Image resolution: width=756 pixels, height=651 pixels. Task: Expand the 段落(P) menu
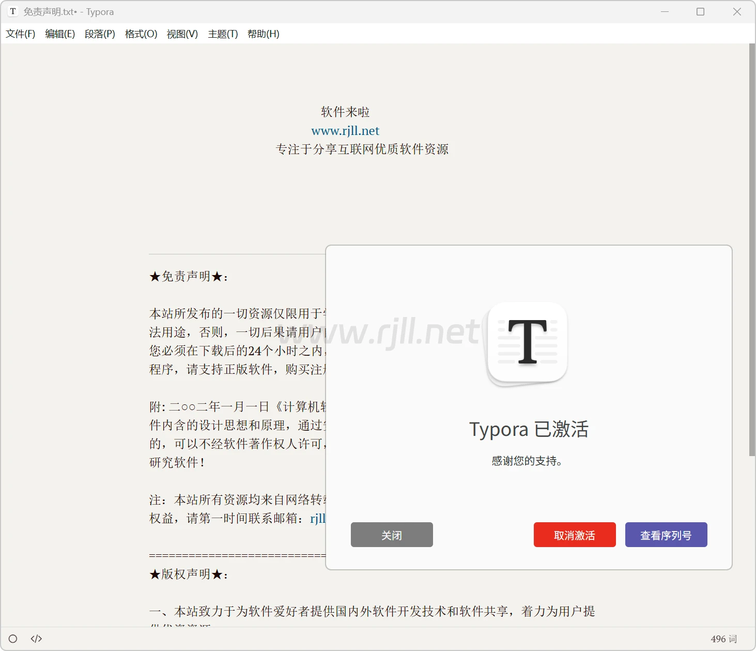[100, 34]
